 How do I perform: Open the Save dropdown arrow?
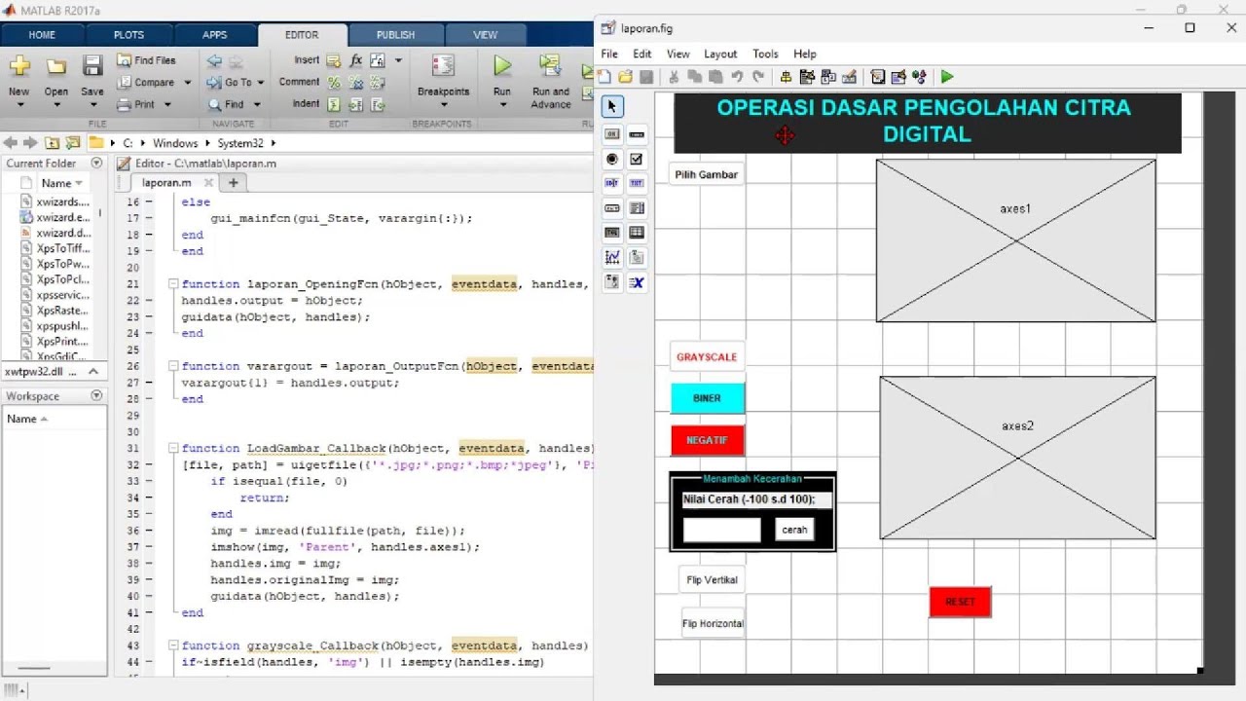click(92, 105)
